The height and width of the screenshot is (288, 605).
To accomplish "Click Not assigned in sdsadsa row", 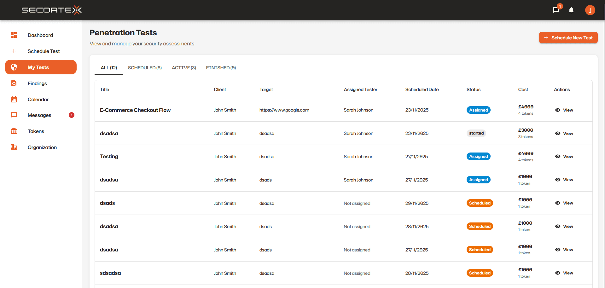I will [x=357, y=273].
